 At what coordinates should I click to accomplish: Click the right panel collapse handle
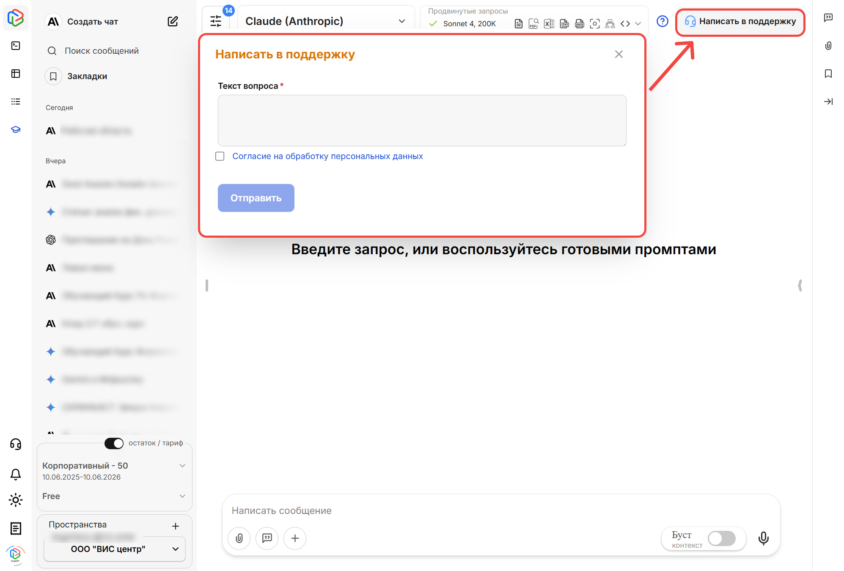click(x=800, y=285)
